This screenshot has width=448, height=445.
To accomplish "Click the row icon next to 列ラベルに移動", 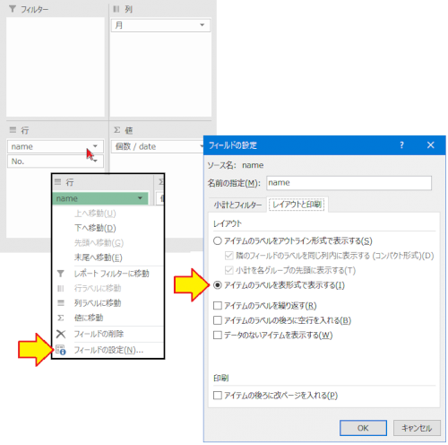I will point(61,303).
